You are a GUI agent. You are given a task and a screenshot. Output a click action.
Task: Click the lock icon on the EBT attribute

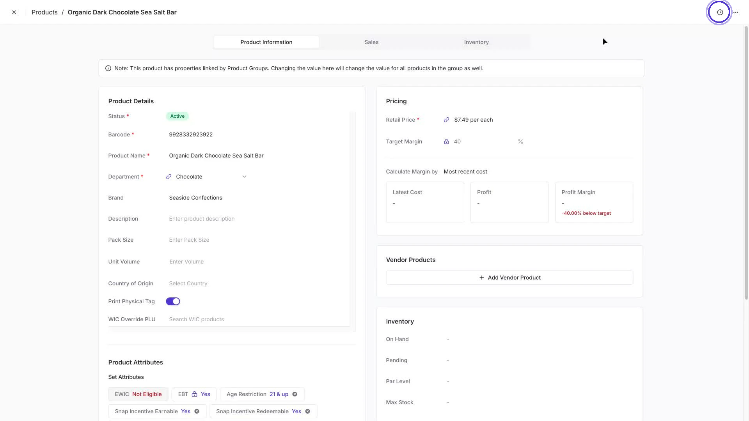(x=193, y=394)
